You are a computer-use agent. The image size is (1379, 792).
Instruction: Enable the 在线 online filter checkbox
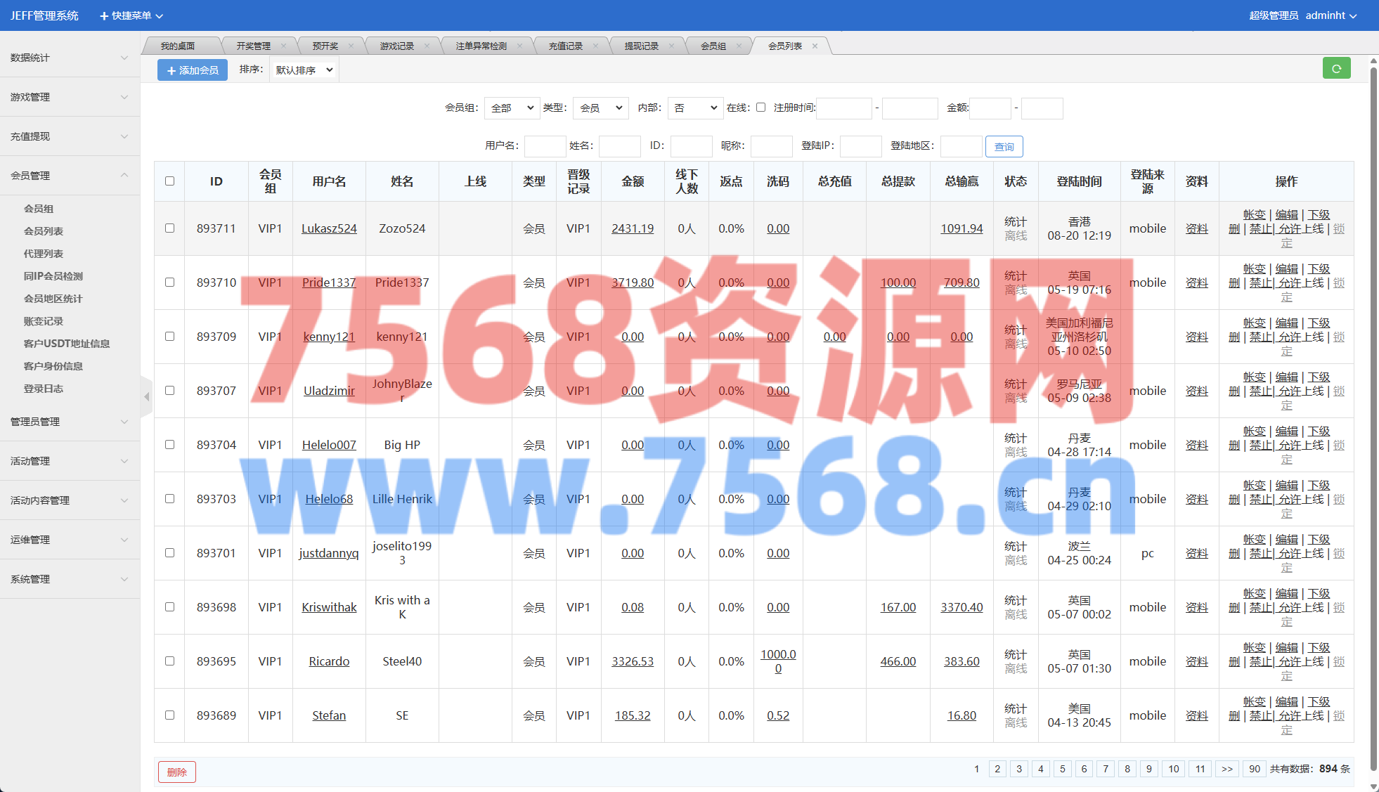click(760, 108)
